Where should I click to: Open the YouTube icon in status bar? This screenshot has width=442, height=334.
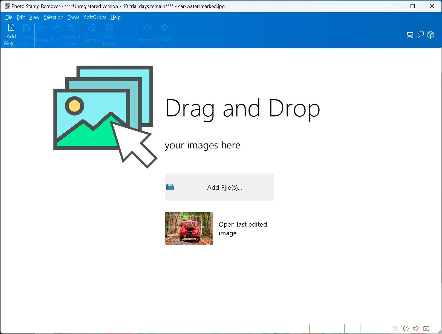point(426,329)
